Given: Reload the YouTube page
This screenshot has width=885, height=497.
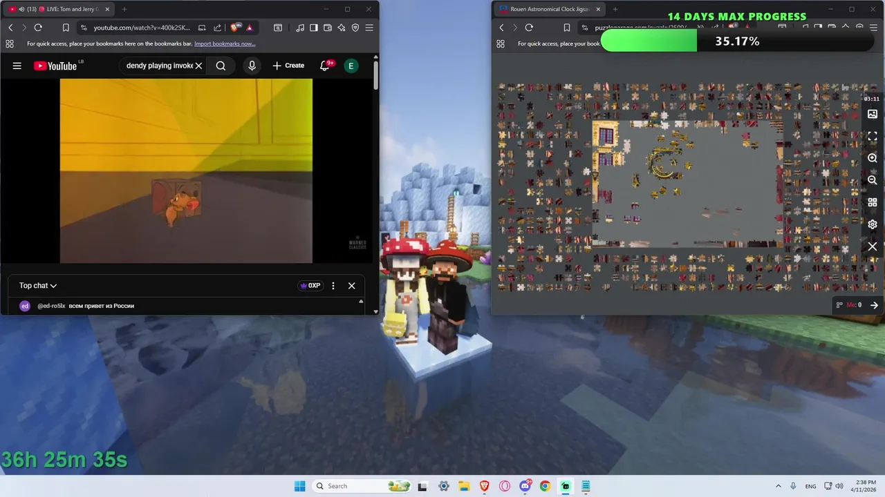Looking at the screenshot, I should click(38, 28).
